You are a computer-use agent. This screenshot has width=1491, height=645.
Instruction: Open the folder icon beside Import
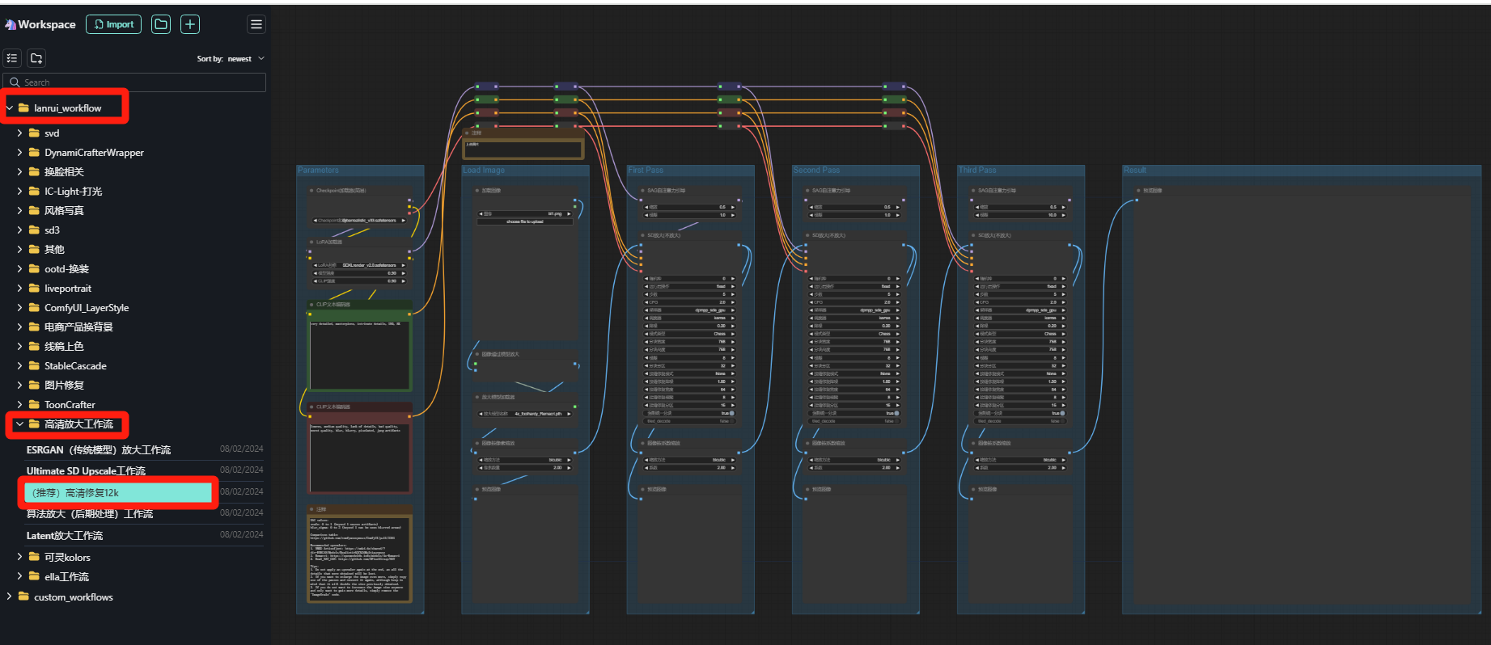tap(161, 24)
